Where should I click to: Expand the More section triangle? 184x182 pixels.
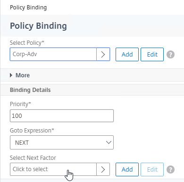tap(11, 75)
